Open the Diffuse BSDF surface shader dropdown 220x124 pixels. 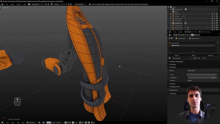(x=203, y=71)
